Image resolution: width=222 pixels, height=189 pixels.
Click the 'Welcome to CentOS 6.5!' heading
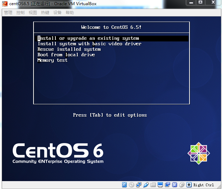coord(111,27)
